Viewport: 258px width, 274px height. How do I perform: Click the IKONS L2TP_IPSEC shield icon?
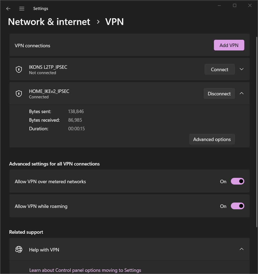(19, 70)
